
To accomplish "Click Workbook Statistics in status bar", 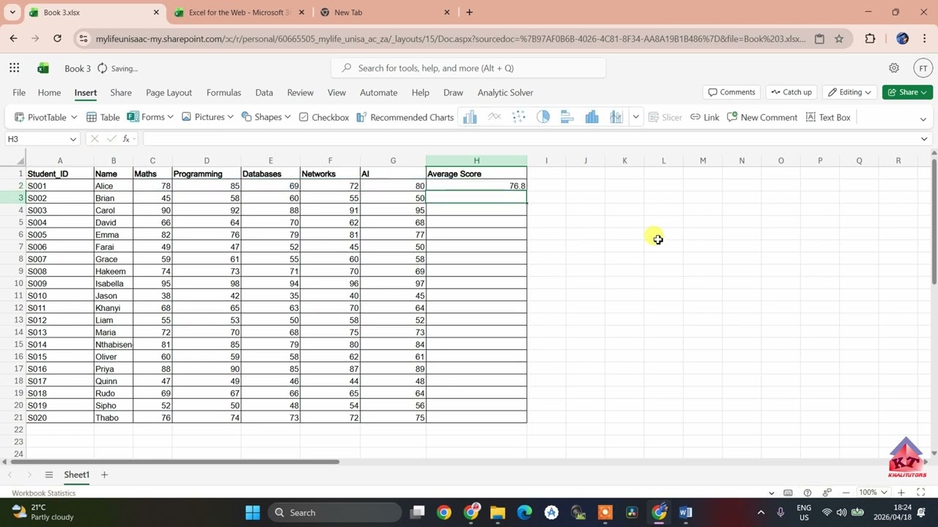I will [x=44, y=493].
